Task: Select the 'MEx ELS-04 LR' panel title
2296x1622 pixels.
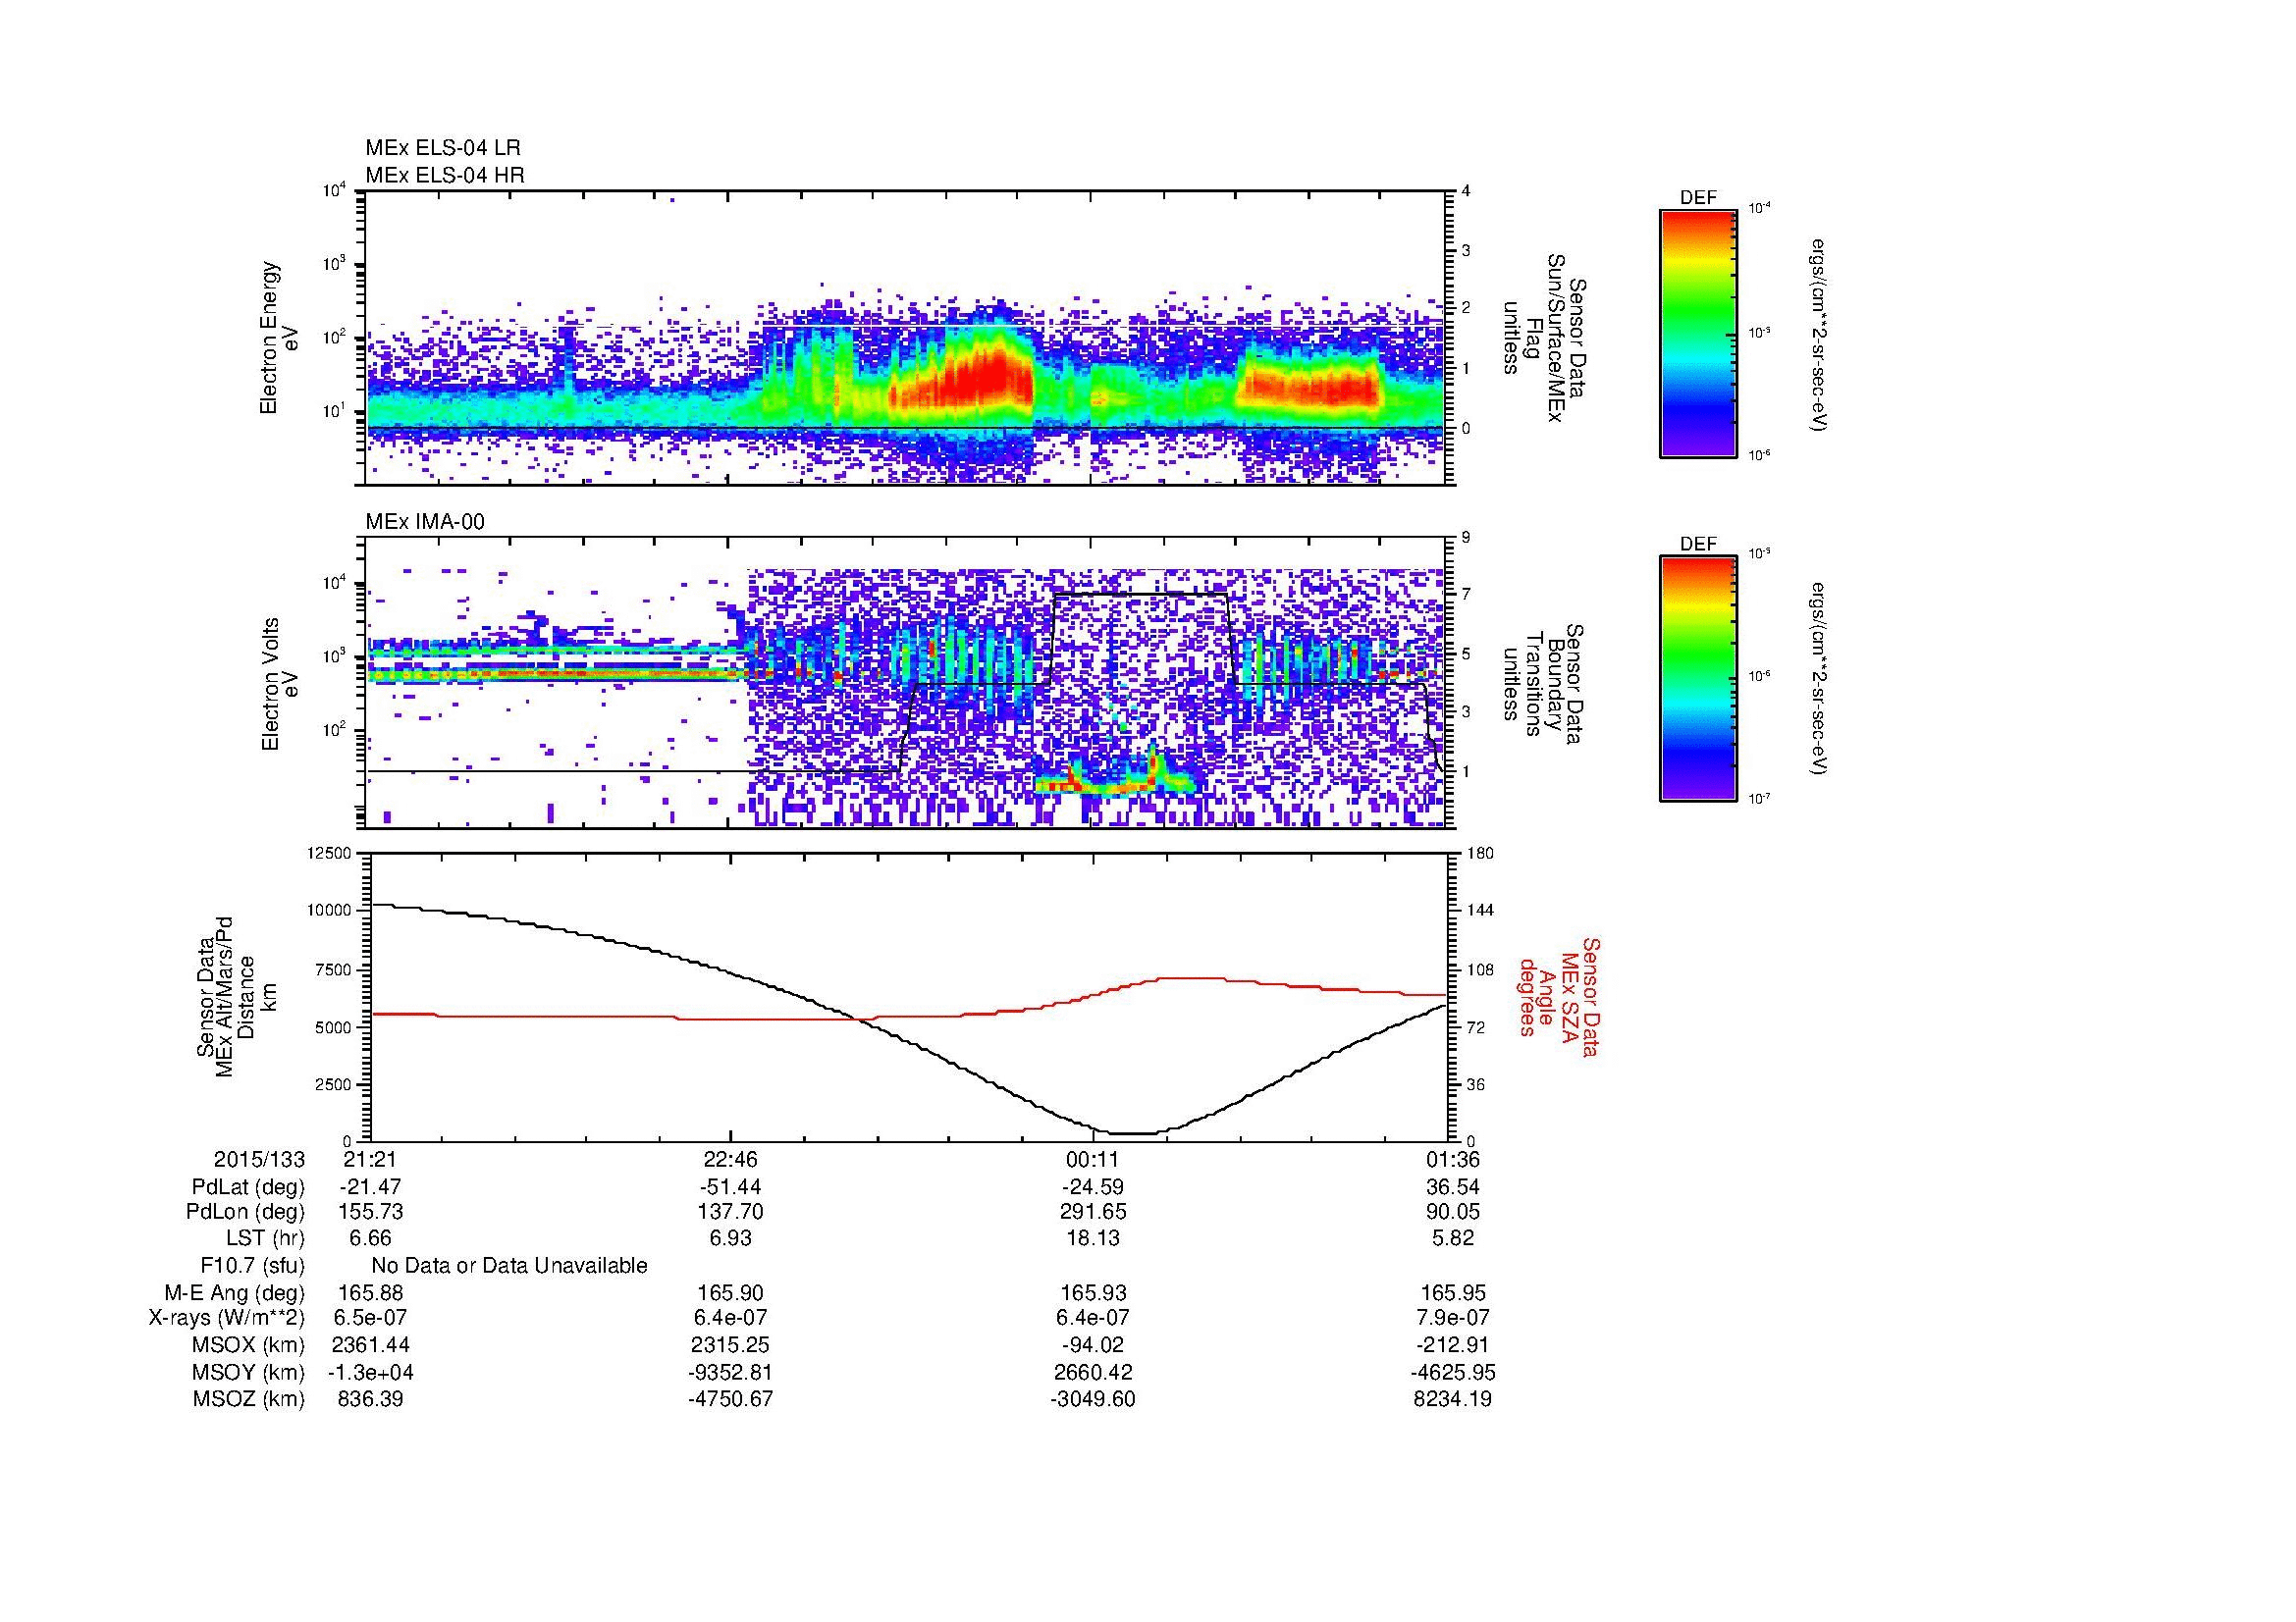Action: 443,148
